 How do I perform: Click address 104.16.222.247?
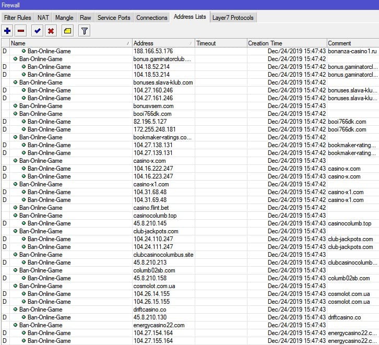[x=153, y=169]
